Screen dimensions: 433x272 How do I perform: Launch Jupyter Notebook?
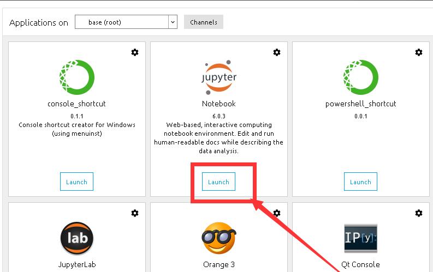(219, 182)
